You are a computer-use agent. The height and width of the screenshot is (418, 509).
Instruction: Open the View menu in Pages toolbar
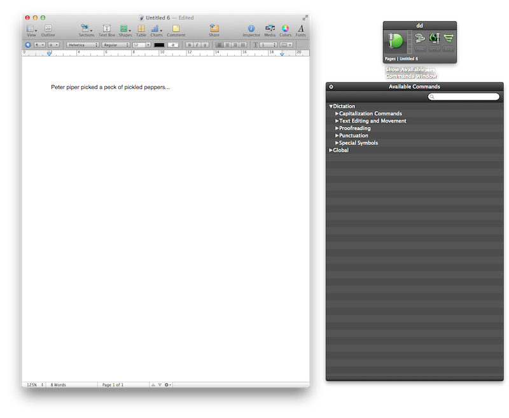pyautogui.click(x=31, y=30)
